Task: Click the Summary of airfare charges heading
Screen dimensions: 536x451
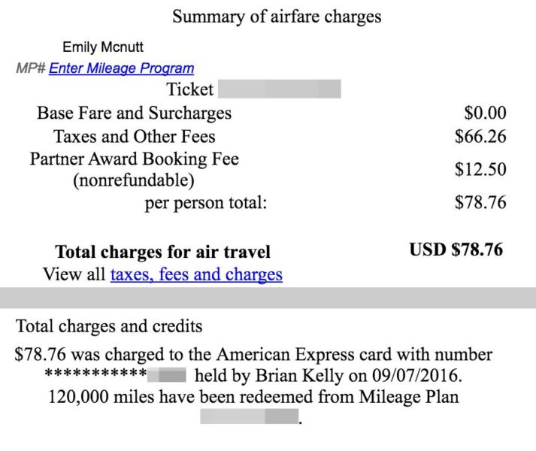Action: coord(277,17)
